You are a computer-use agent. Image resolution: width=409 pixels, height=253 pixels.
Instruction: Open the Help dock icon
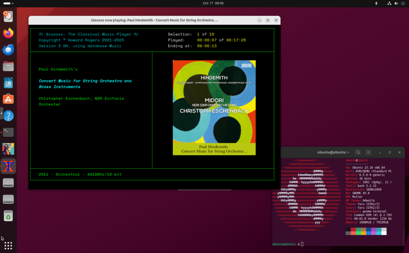tap(8, 116)
